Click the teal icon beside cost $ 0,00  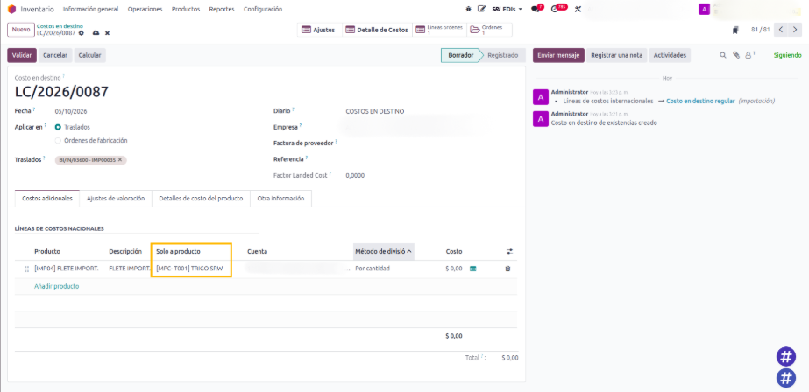click(472, 269)
